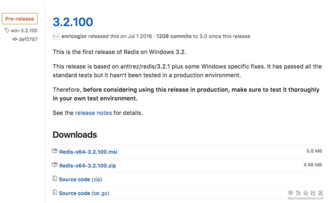This screenshot has width=328, height=203.
Task: Download Source code (zip)
Action: point(80,179)
